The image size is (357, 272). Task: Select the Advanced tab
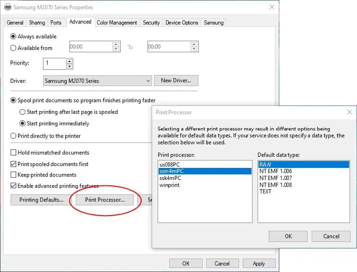coord(80,22)
